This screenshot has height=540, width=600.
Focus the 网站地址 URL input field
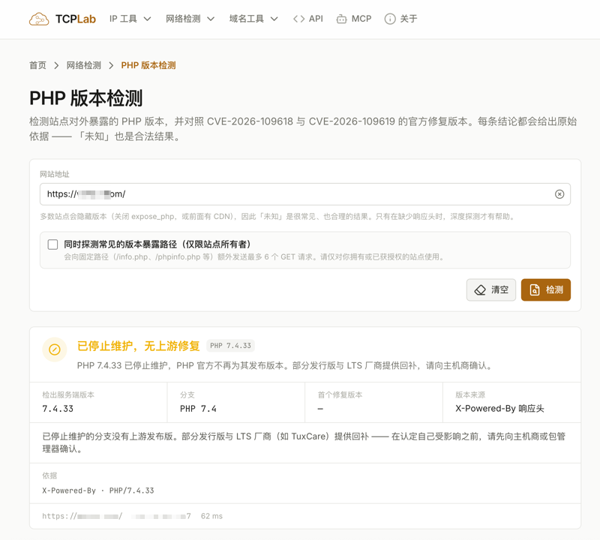(305, 194)
